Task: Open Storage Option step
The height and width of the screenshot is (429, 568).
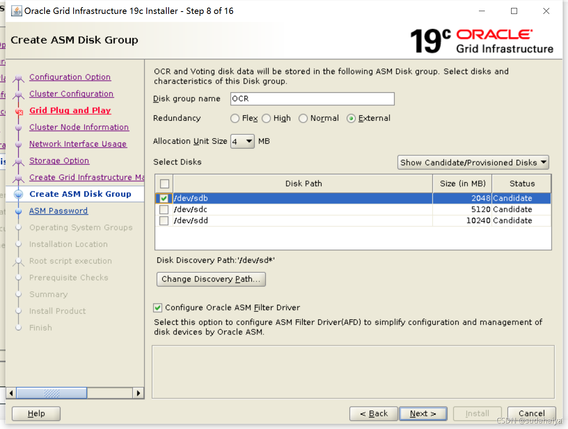Action: click(x=59, y=161)
